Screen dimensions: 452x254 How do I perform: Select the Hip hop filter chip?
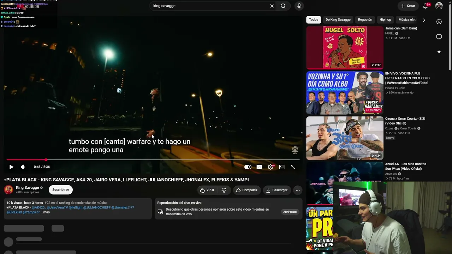(x=385, y=20)
